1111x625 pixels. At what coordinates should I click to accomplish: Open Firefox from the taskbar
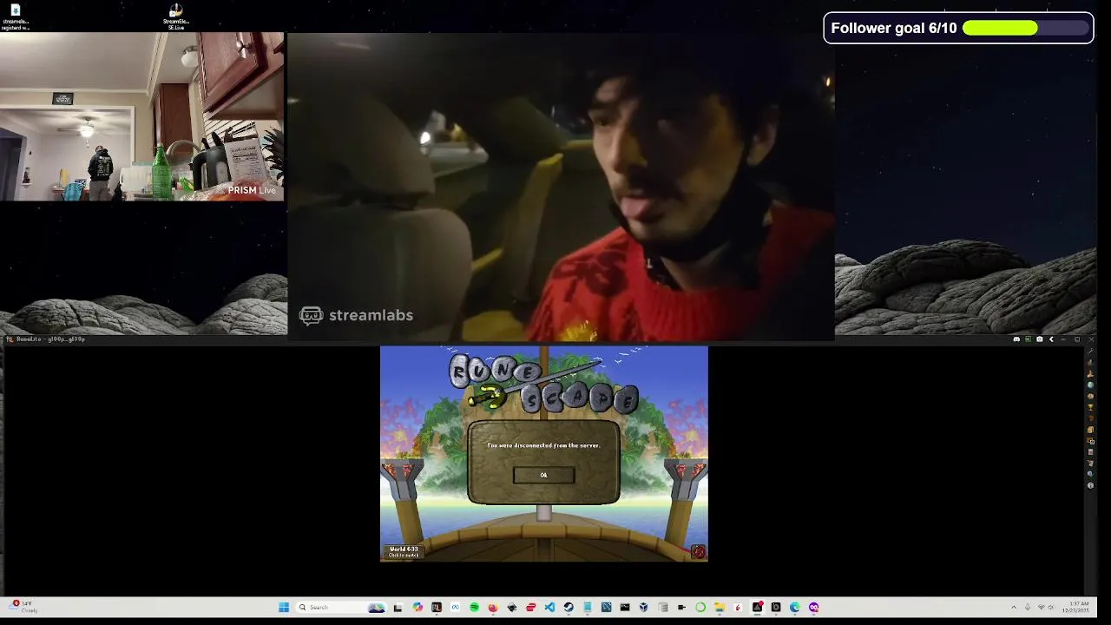click(x=493, y=607)
